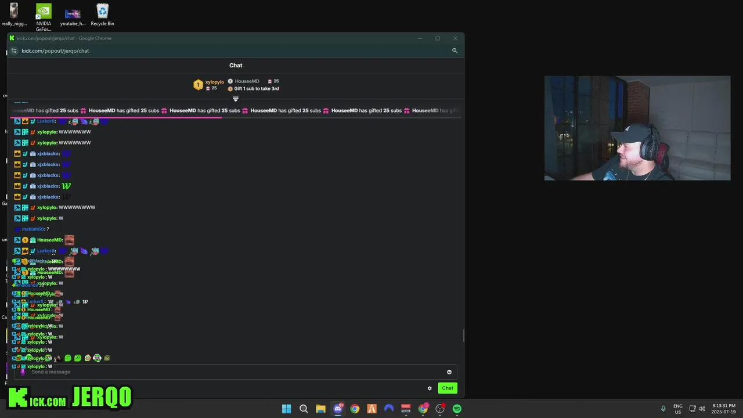Viewport: 743px width, 418px height.
Task: Open Windows Start menu
Action: coord(286,409)
